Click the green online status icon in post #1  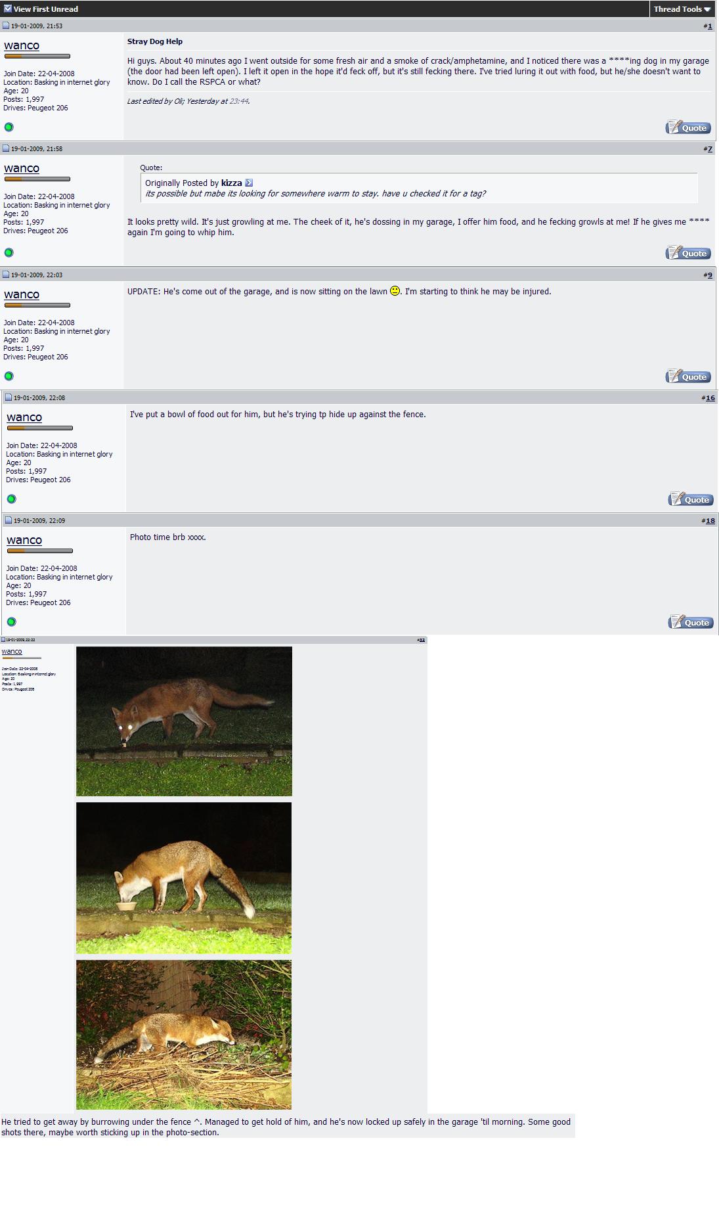click(x=9, y=127)
